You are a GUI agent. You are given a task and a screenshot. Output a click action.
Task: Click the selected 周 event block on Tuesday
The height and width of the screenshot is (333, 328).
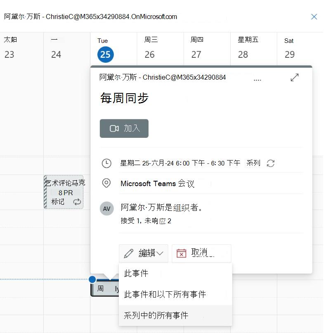pos(105,288)
